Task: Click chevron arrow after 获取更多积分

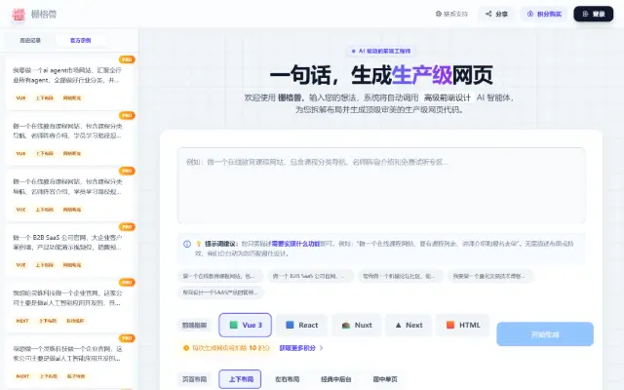Action: point(321,348)
